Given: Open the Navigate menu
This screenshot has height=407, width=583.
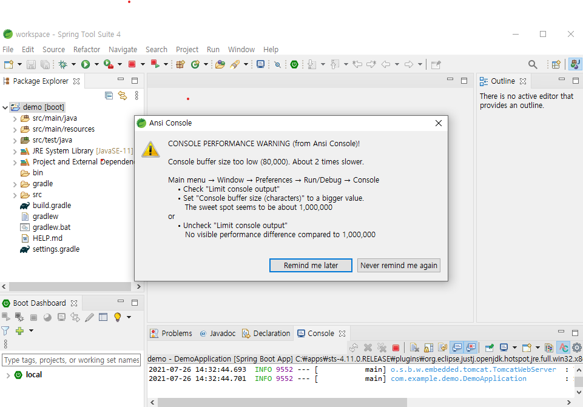Looking at the screenshot, I should point(123,50).
